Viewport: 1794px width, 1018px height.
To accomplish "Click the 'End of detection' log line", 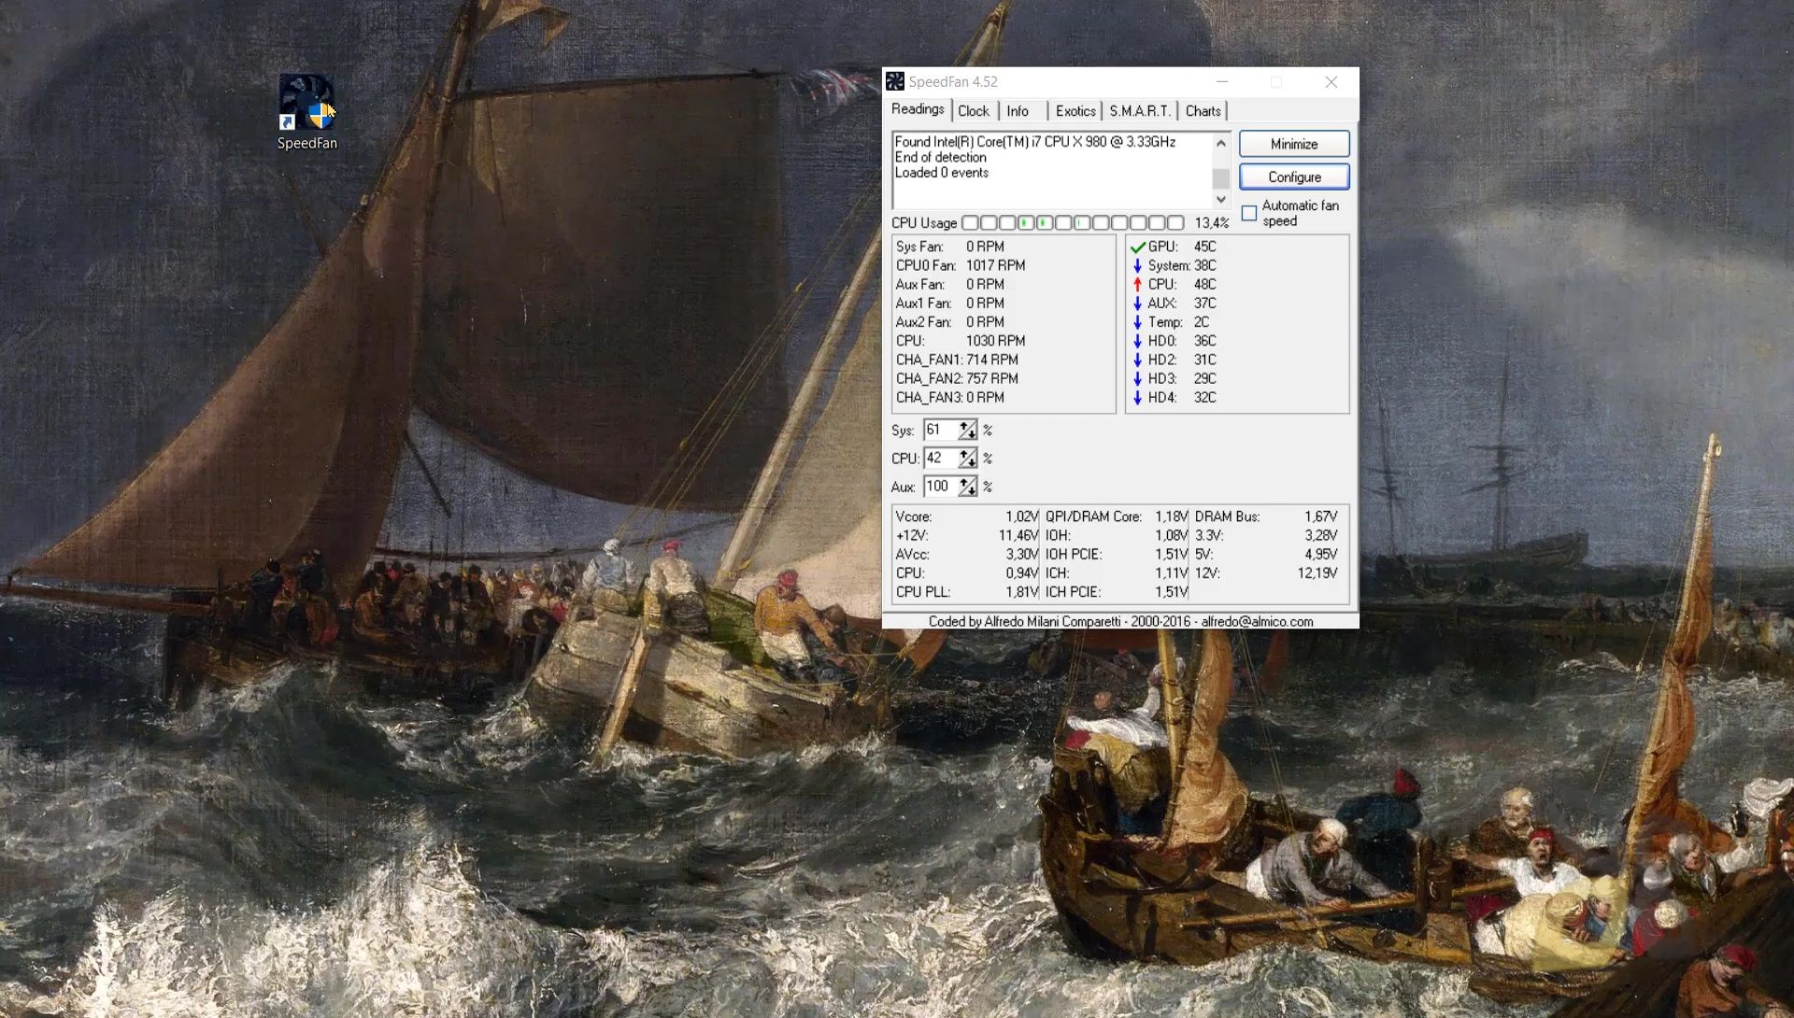I will 941,158.
